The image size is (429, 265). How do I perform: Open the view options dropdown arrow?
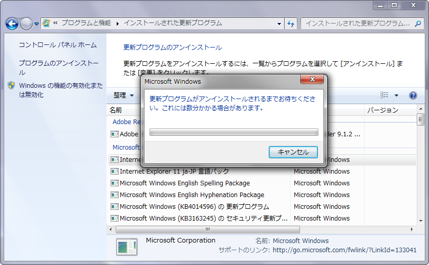click(396, 95)
